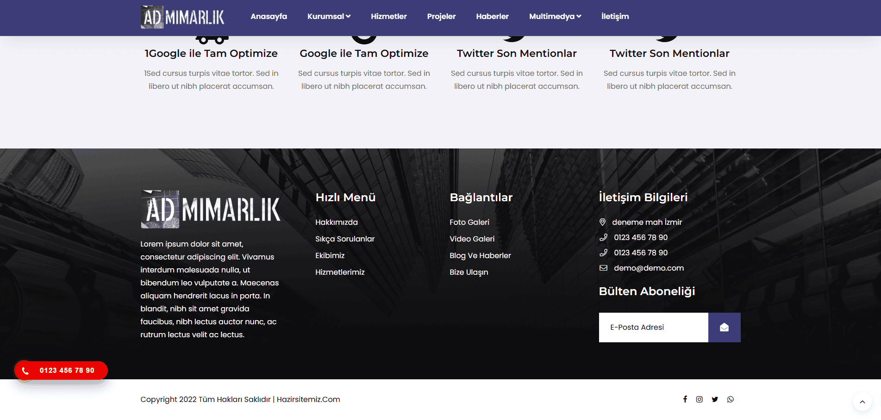Expand the Multimedya dropdown menu
Viewport: 881px width, 420px height.
coord(555,16)
